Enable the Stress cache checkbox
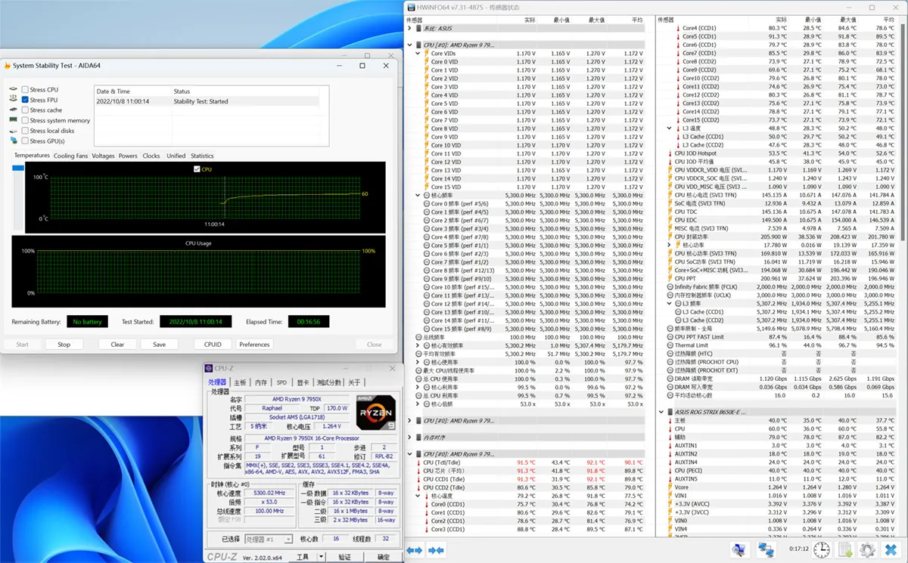The width and height of the screenshot is (908, 563). tap(25, 110)
